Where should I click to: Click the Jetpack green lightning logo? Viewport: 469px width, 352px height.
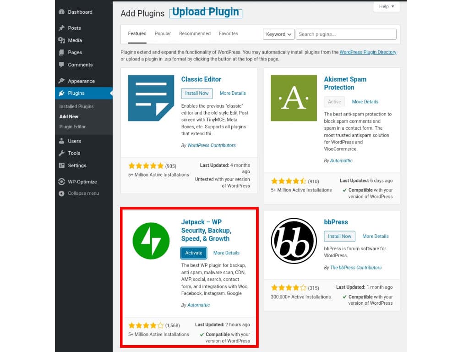point(151,241)
